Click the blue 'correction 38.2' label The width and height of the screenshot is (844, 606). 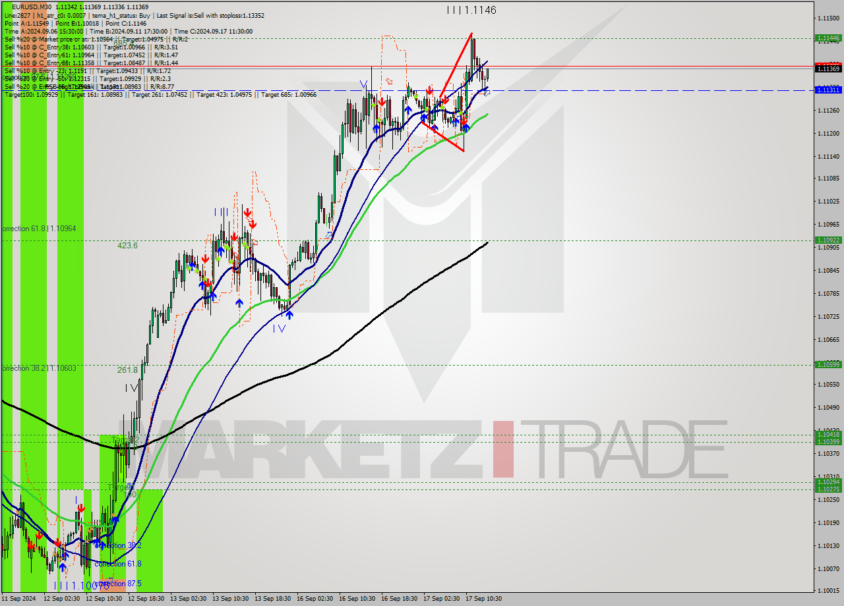point(117,545)
